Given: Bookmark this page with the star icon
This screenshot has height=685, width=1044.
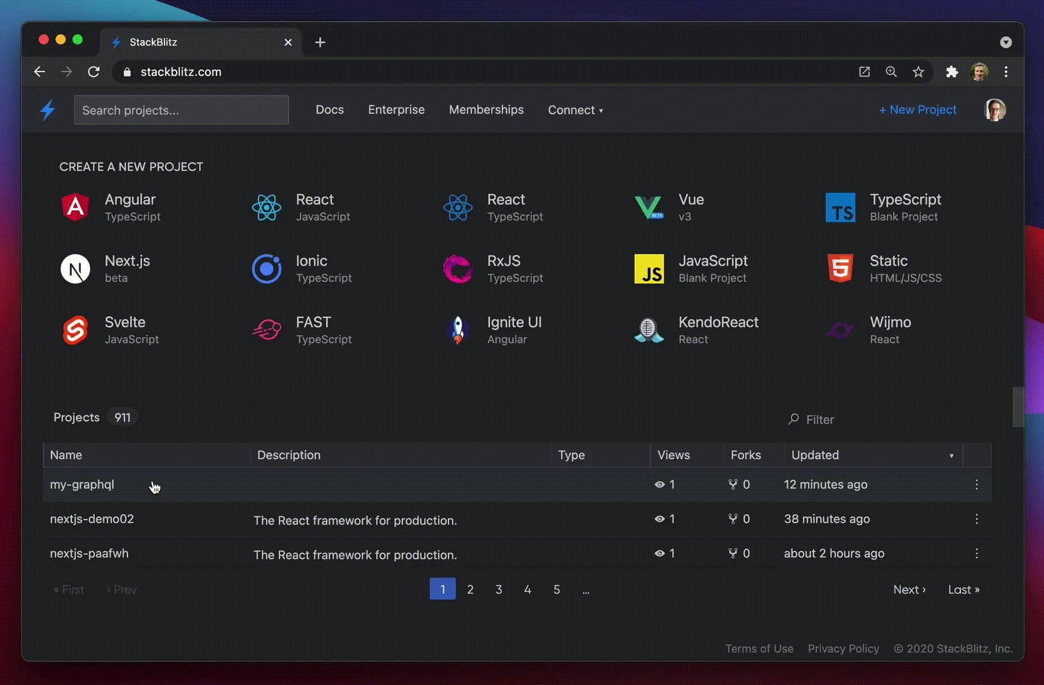Looking at the screenshot, I should [x=918, y=72].
